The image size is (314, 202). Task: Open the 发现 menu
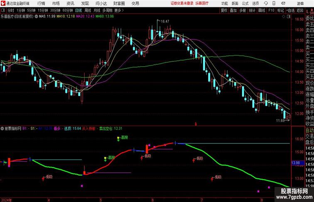coord(85,3)
